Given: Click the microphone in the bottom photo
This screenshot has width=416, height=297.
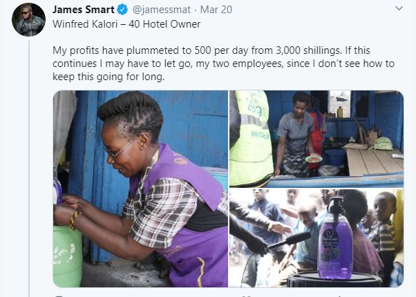Looking at the screenshot, I should [x=289, y=240].
